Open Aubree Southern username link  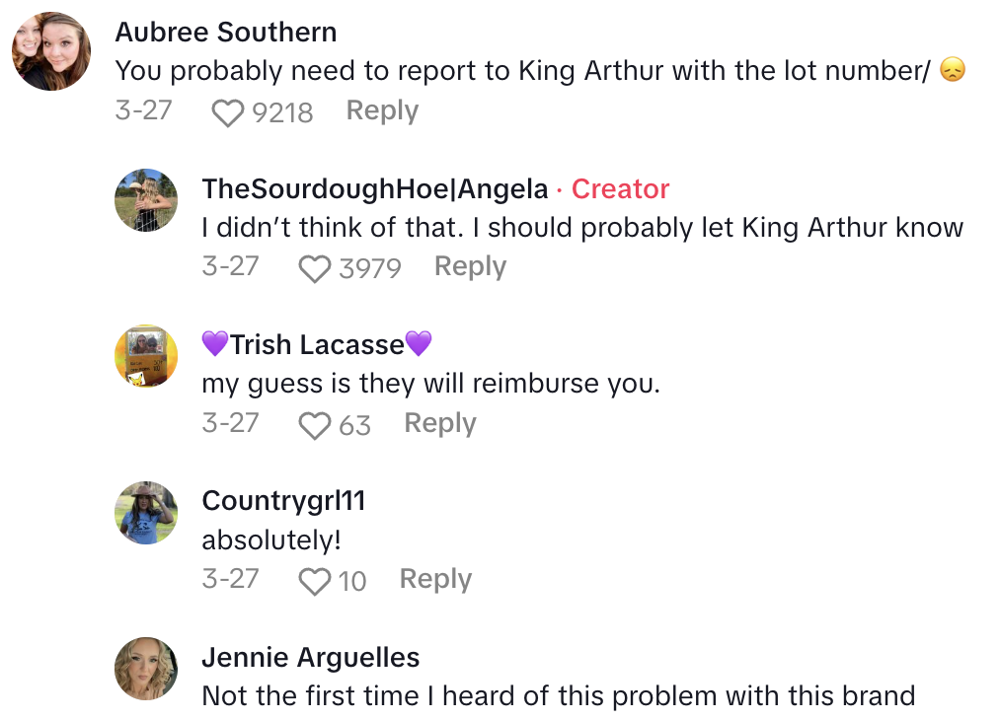[226, 32]
